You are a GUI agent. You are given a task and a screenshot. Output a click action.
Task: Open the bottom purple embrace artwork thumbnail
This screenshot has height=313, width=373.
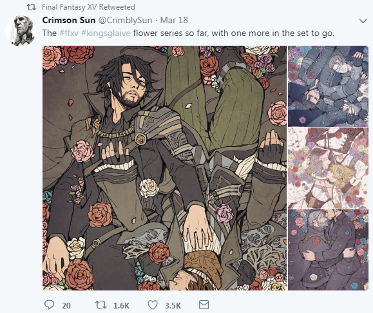pyautogui.click(x=328, y=250)
